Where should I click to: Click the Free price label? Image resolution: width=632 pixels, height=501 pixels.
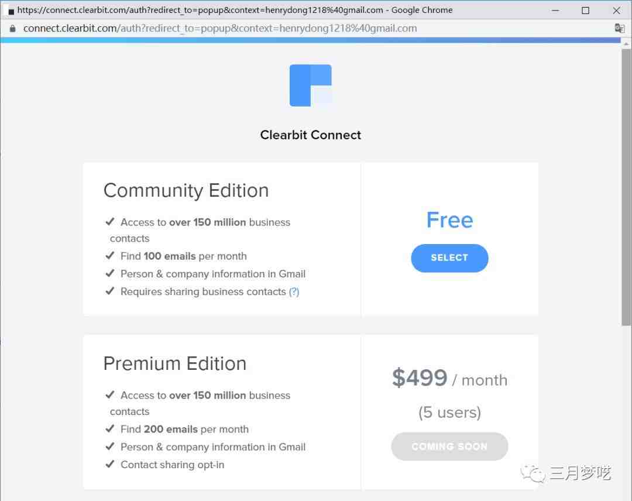449,220
